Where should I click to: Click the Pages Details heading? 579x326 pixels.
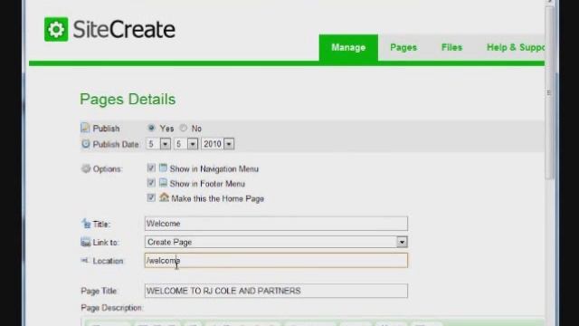(128, 100)
